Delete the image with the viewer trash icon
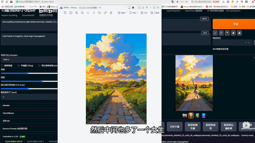Screen dimensions: 255x143 tap(111, 13)
